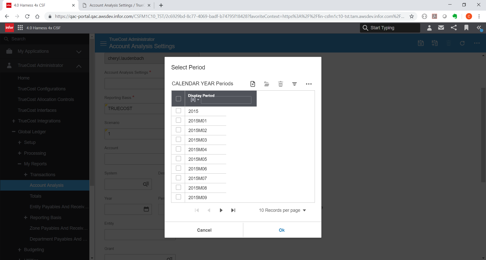486x260 pixels.
Task: Expand the Budgeting node
Action: click(x=19, y=250)
